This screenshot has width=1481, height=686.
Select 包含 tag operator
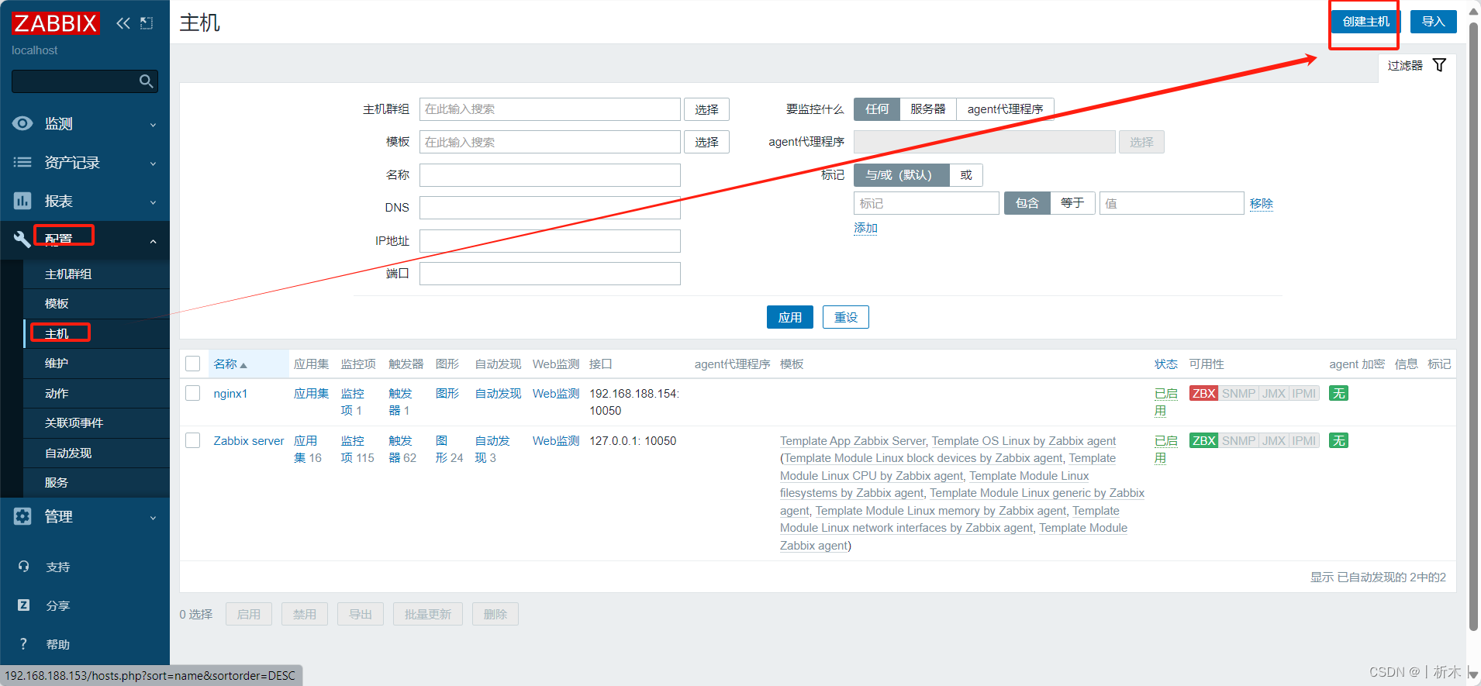click(1027, 203)
